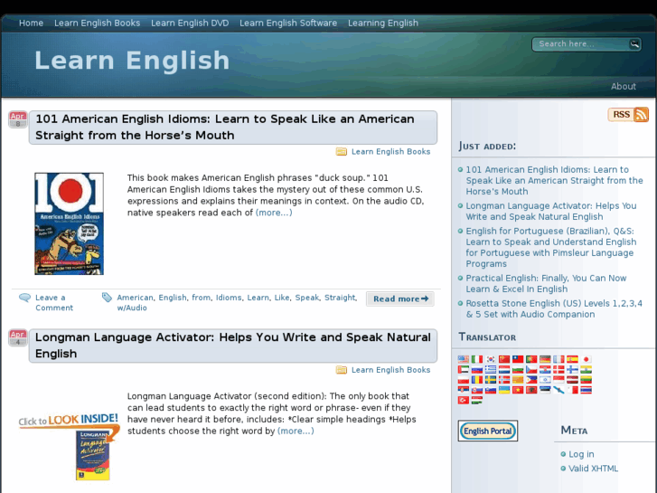Go to Home in top navigation

pyautogui.click(x=31, y=24)
